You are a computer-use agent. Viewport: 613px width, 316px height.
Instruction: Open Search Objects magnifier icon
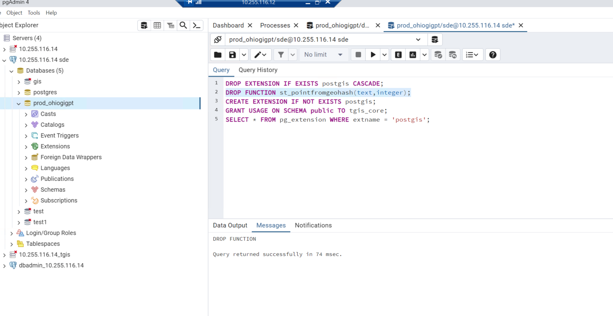coord(183,25)
